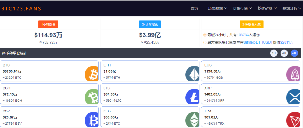Image resolution: width=303 pixels, height=128 pixels.
Task: Expand the 价格行情 dropdown menu
Action: [x=242, y=8]
